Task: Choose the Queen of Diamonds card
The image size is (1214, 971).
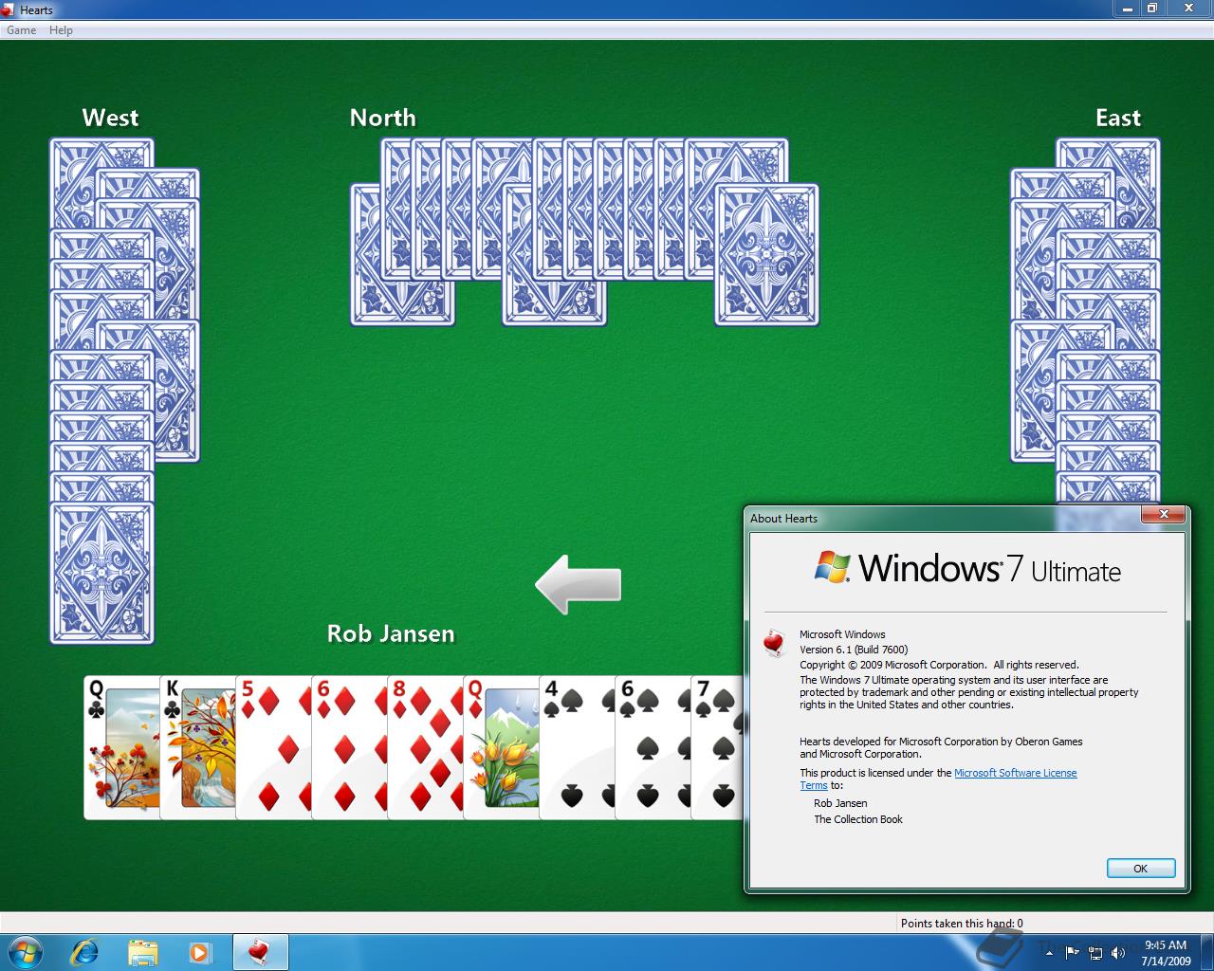Action: pos(501,747)
